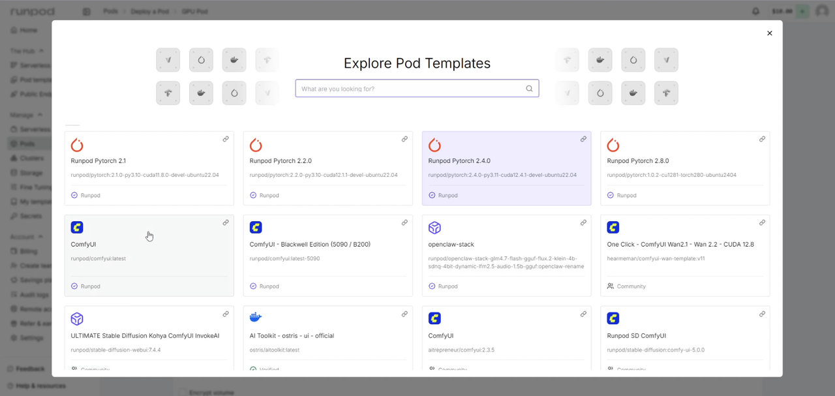Open notifications bell in top bar

(756, 11)
